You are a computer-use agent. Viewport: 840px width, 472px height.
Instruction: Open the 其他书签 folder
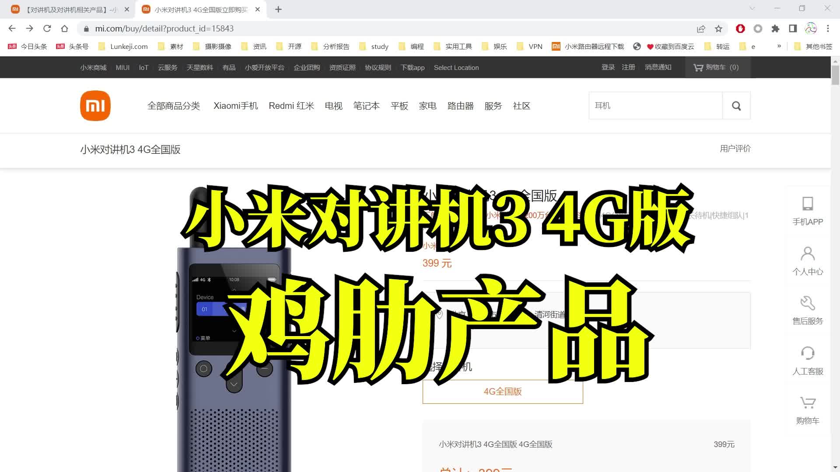point(813,46)
